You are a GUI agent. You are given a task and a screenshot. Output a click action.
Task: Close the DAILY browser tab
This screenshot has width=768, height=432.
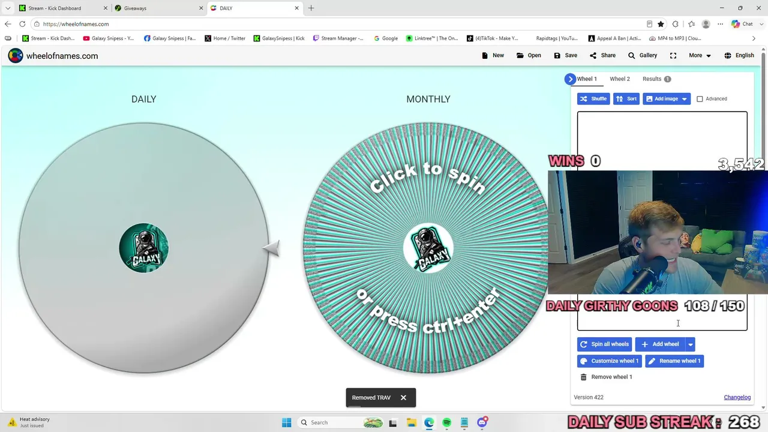(296, 8)
